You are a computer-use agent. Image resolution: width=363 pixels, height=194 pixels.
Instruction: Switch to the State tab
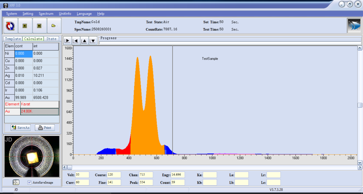point(51,39)
